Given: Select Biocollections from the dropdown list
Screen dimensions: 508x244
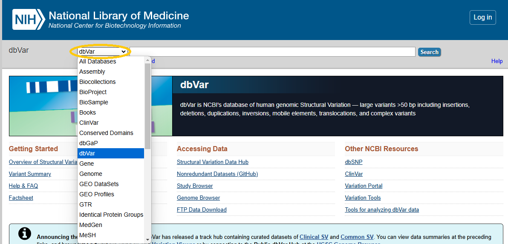Looking at the screenshot, I should (111, 82).
